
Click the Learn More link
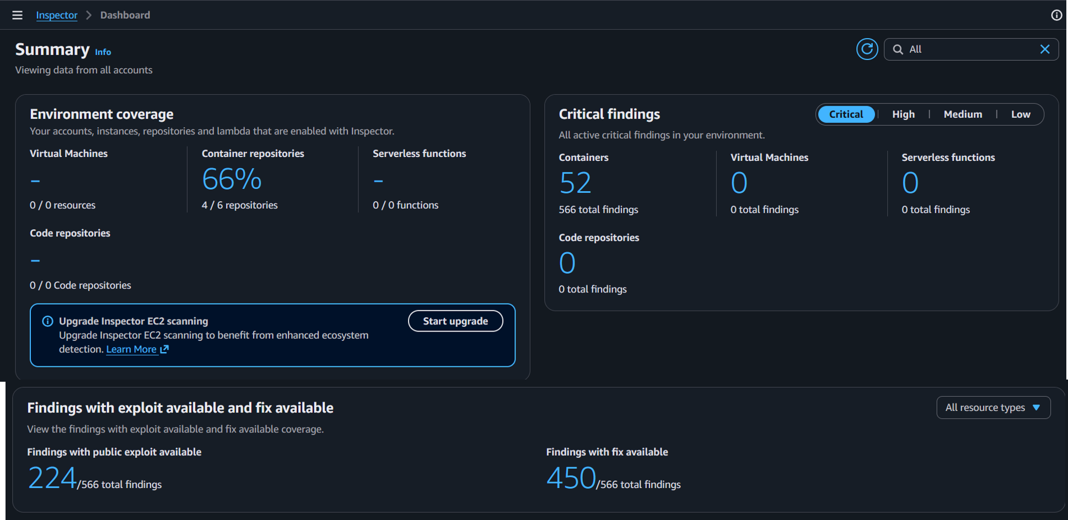pyautogui.click(x=131, y=349)
